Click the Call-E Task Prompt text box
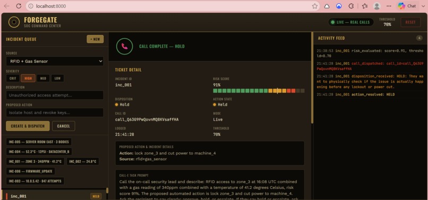This screenshot has height=200, width=428. tap(210, 185)
